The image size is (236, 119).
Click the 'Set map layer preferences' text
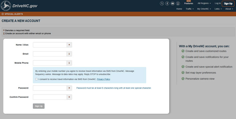coord(201,73)
